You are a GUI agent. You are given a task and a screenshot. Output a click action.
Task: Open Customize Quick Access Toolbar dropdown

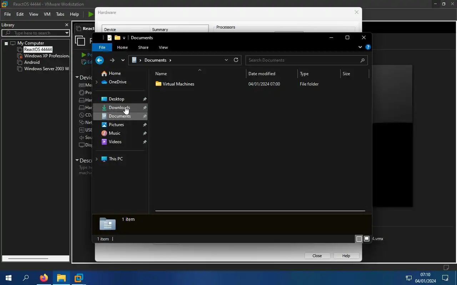tap(124, 38)
